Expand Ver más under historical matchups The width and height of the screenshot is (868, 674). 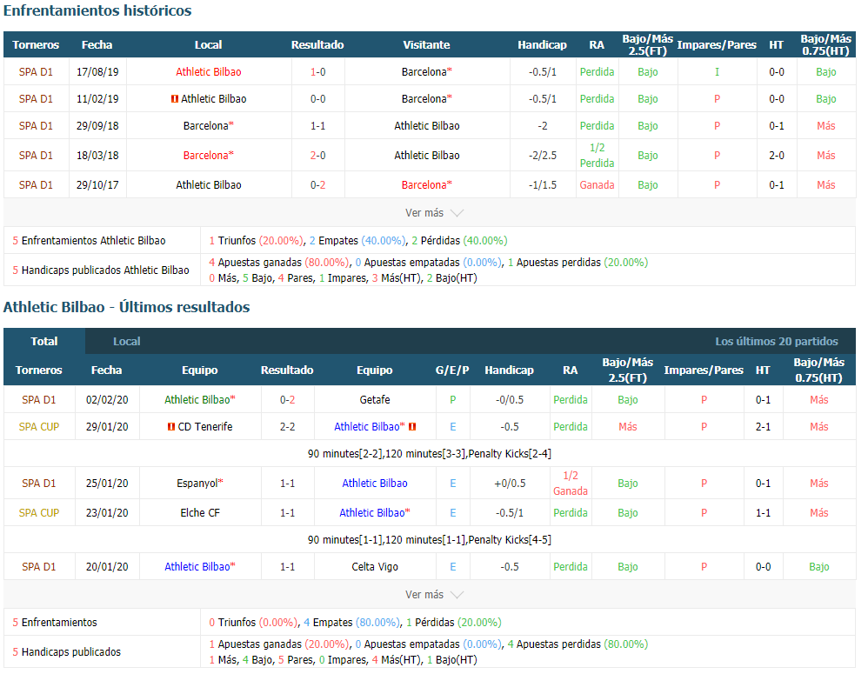pyautogui.click(x=434, y=213)
